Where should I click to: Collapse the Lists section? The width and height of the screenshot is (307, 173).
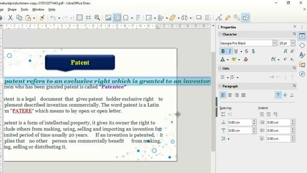click(220, 68)
